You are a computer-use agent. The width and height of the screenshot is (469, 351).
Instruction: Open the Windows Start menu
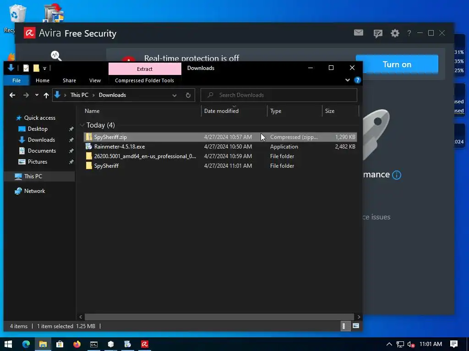point(8,344)
